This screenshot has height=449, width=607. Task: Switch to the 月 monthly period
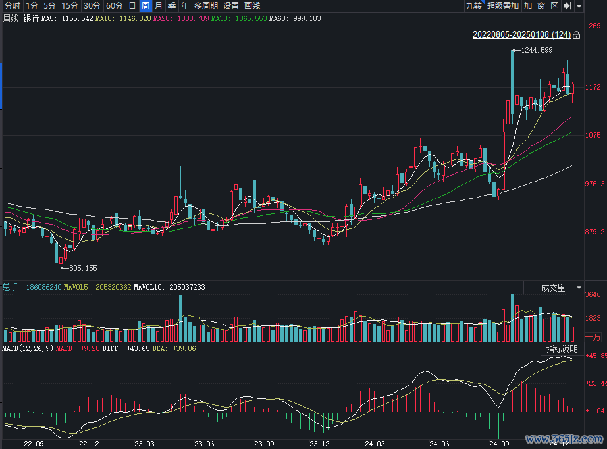(x=158, y=6)
